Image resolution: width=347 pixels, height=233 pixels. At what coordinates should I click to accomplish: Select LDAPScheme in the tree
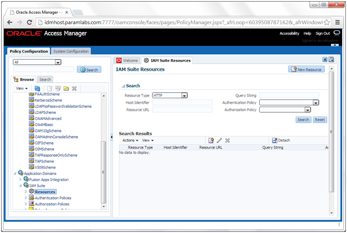point(45,112)
